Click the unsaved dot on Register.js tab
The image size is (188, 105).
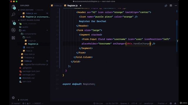pos(80,6)
